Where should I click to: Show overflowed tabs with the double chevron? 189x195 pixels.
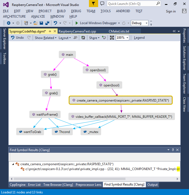[174, 31]
